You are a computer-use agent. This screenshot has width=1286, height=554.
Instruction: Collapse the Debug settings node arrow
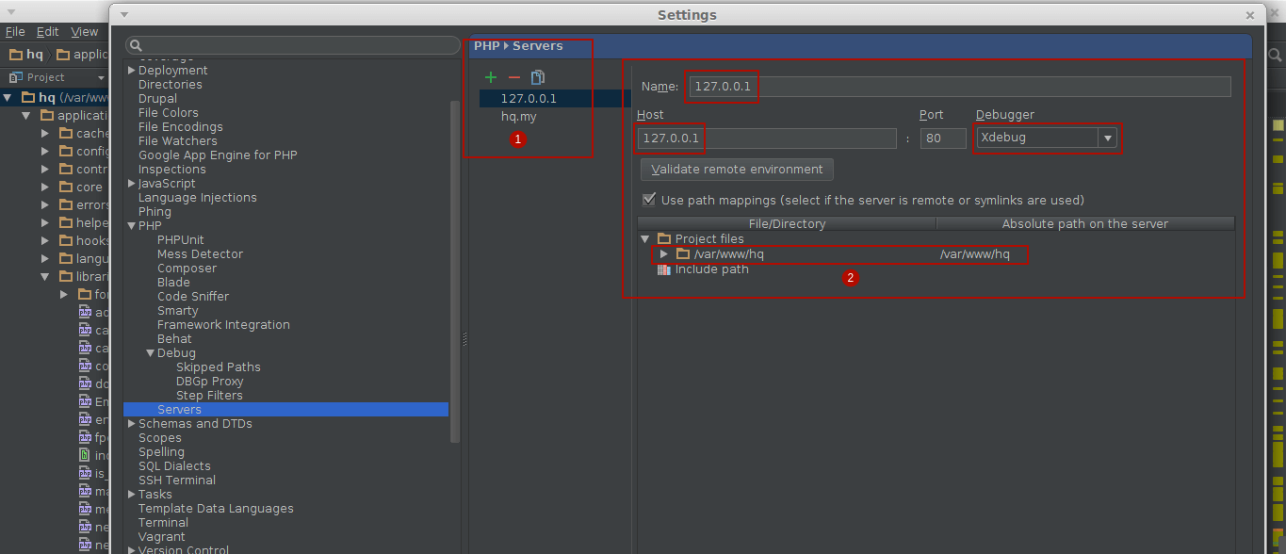click(150, 353)
